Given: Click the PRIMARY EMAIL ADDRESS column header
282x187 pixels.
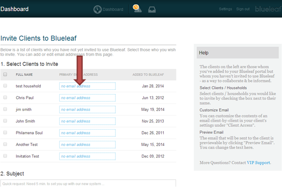Looking at the screenshot, I should pyautogui.click(x=78, y=75).
